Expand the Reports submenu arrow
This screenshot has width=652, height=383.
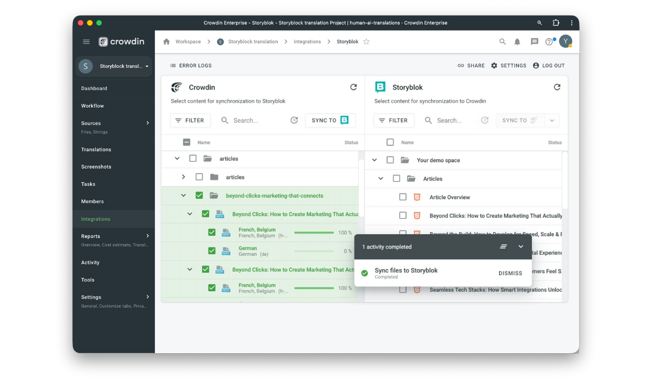click(148, 236)
